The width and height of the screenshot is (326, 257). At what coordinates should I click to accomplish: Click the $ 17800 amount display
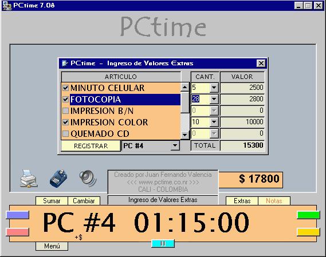coord(250,179)
